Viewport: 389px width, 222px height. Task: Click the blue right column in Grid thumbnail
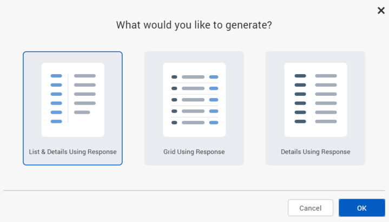(x=214, y=100)
